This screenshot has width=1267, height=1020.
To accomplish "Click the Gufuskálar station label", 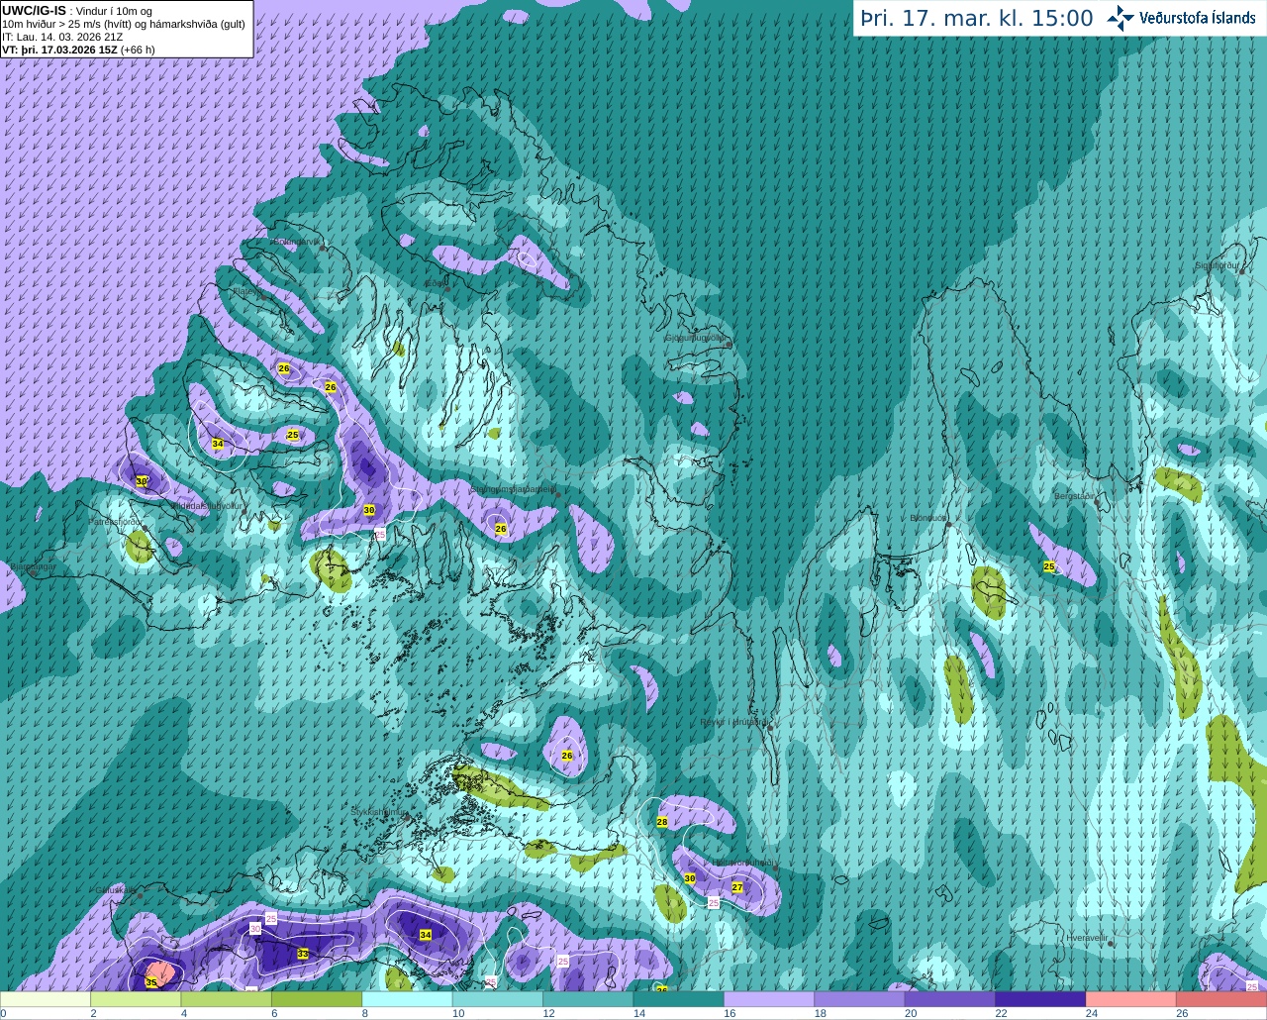I will (115, 889).
